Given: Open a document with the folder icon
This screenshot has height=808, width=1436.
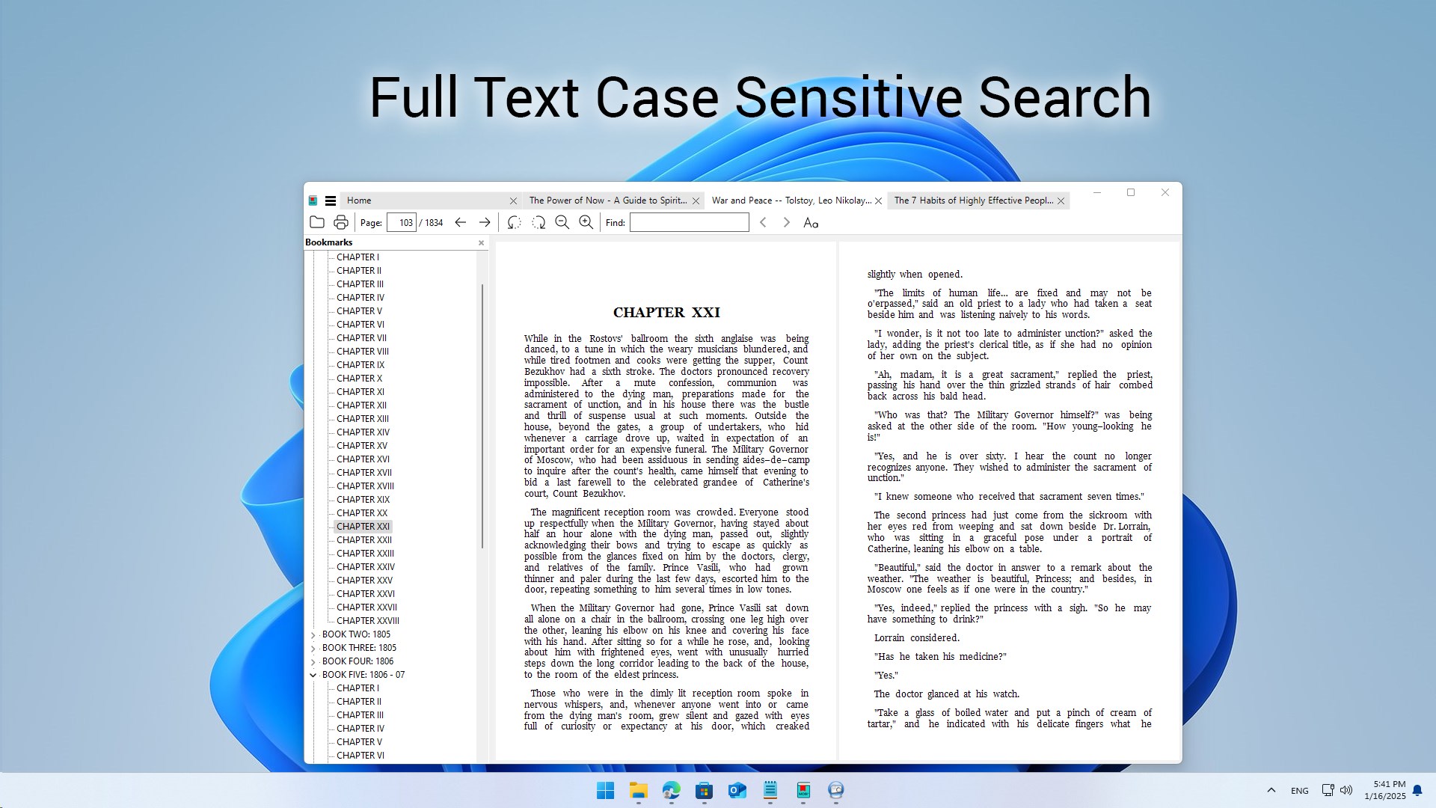Looking at the screenshot, I should 317,222.
